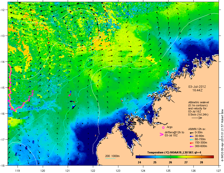Image resolution: width=224 pixels, height=173 pixels.
Task: Click the black 0-30m arrow legend symbol
Action: click(192, 133)
